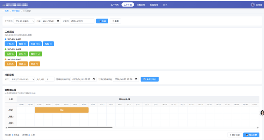Select the orange task bar in 人员1 row

click(x=62, y=110)
